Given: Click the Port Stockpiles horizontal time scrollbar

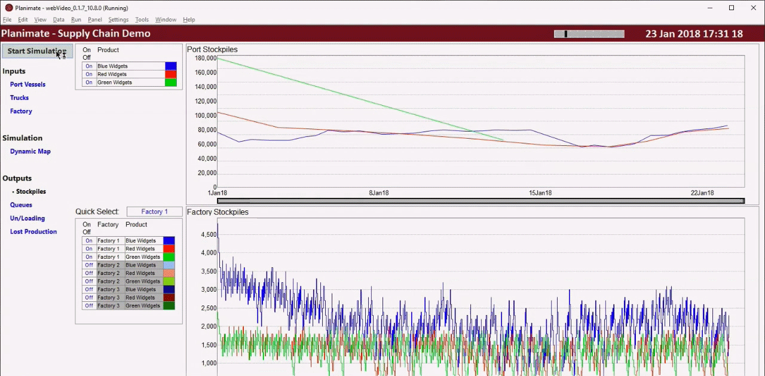Looking at the screenshot, I should 481,201.
